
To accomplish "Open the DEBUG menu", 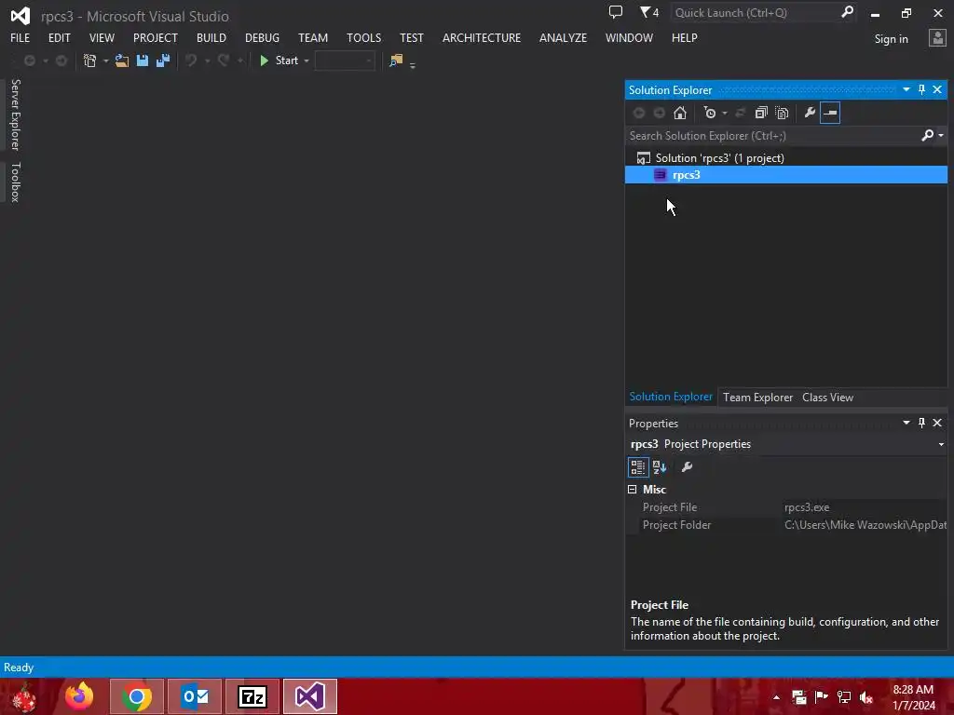I will (262, 37).
